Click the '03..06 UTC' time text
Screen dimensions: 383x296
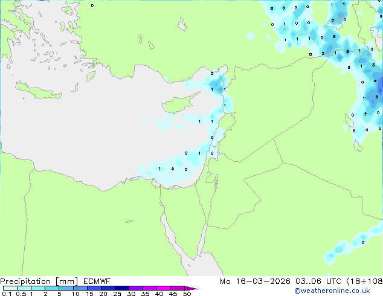[x=318, y=282]
